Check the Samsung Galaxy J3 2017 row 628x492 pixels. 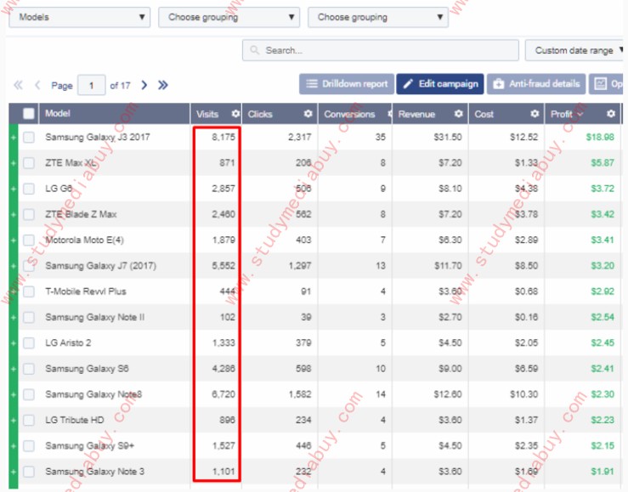(29, 138)
